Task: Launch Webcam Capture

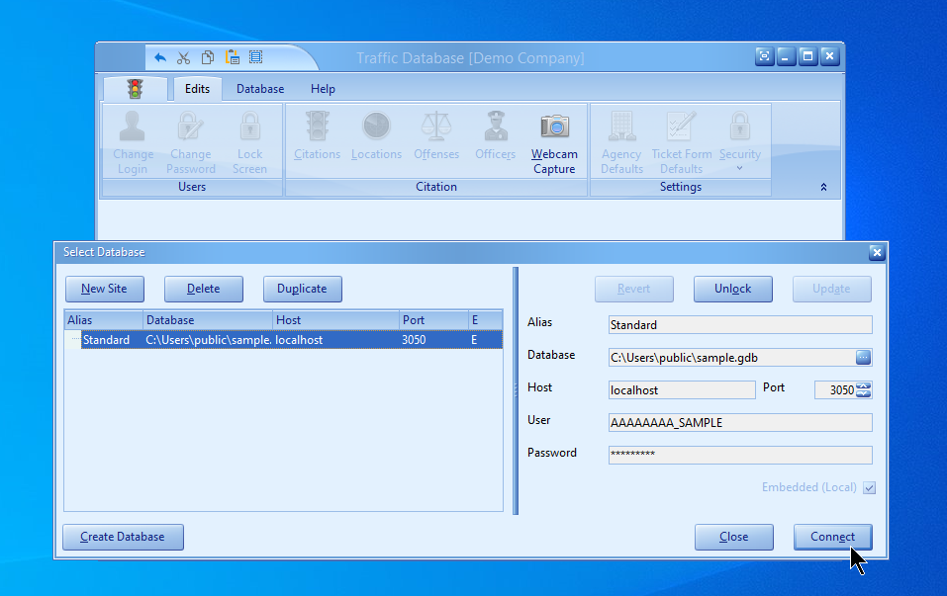Action: [x=554, y=143]
